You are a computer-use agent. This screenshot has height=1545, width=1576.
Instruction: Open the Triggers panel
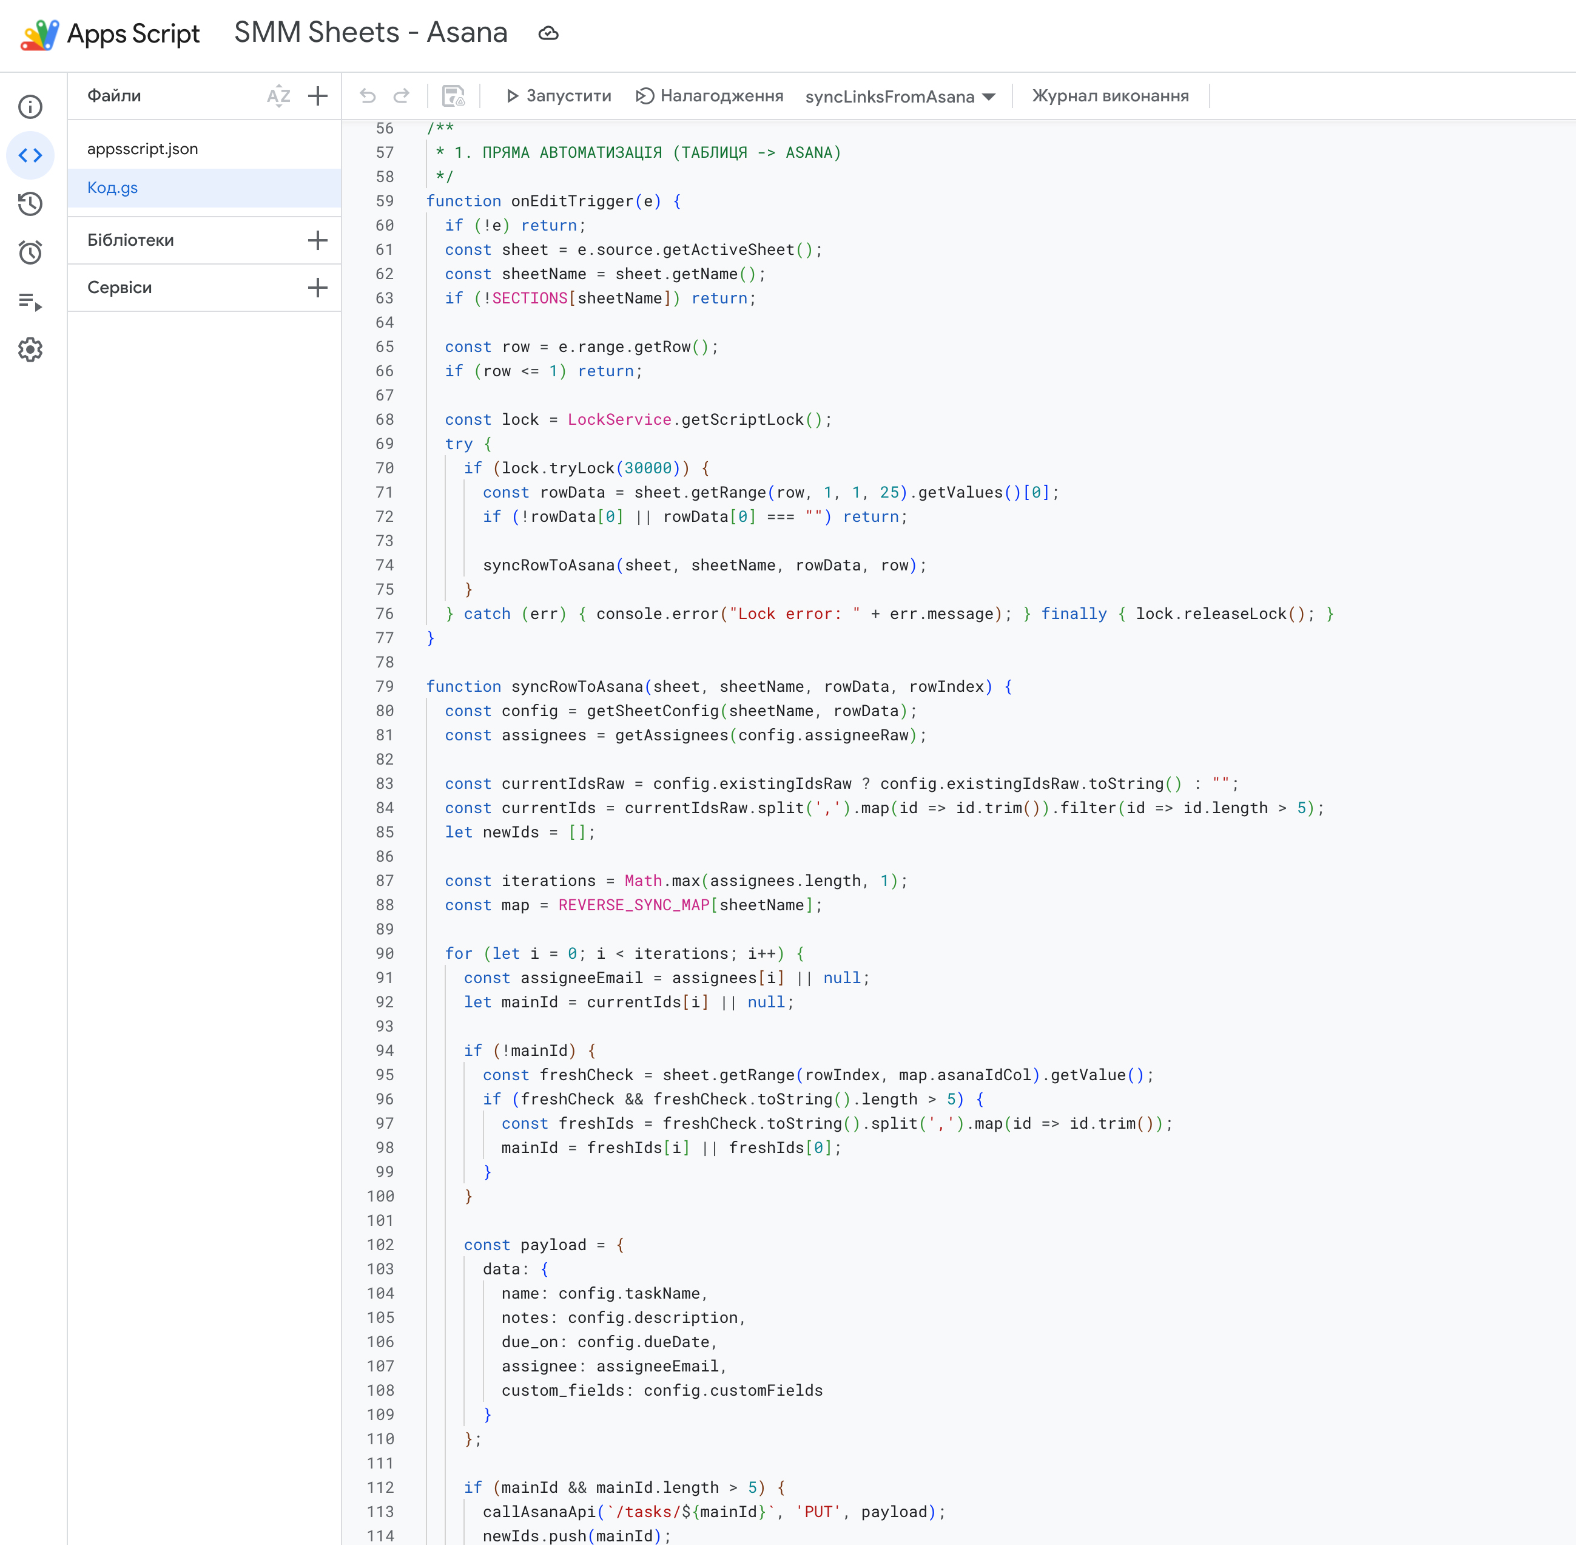[x=30, y=252]
